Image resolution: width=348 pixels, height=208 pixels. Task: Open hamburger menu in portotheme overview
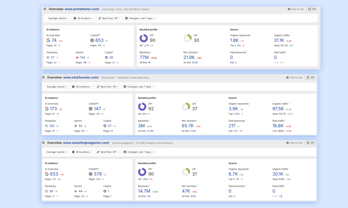(x=45, y=9)
